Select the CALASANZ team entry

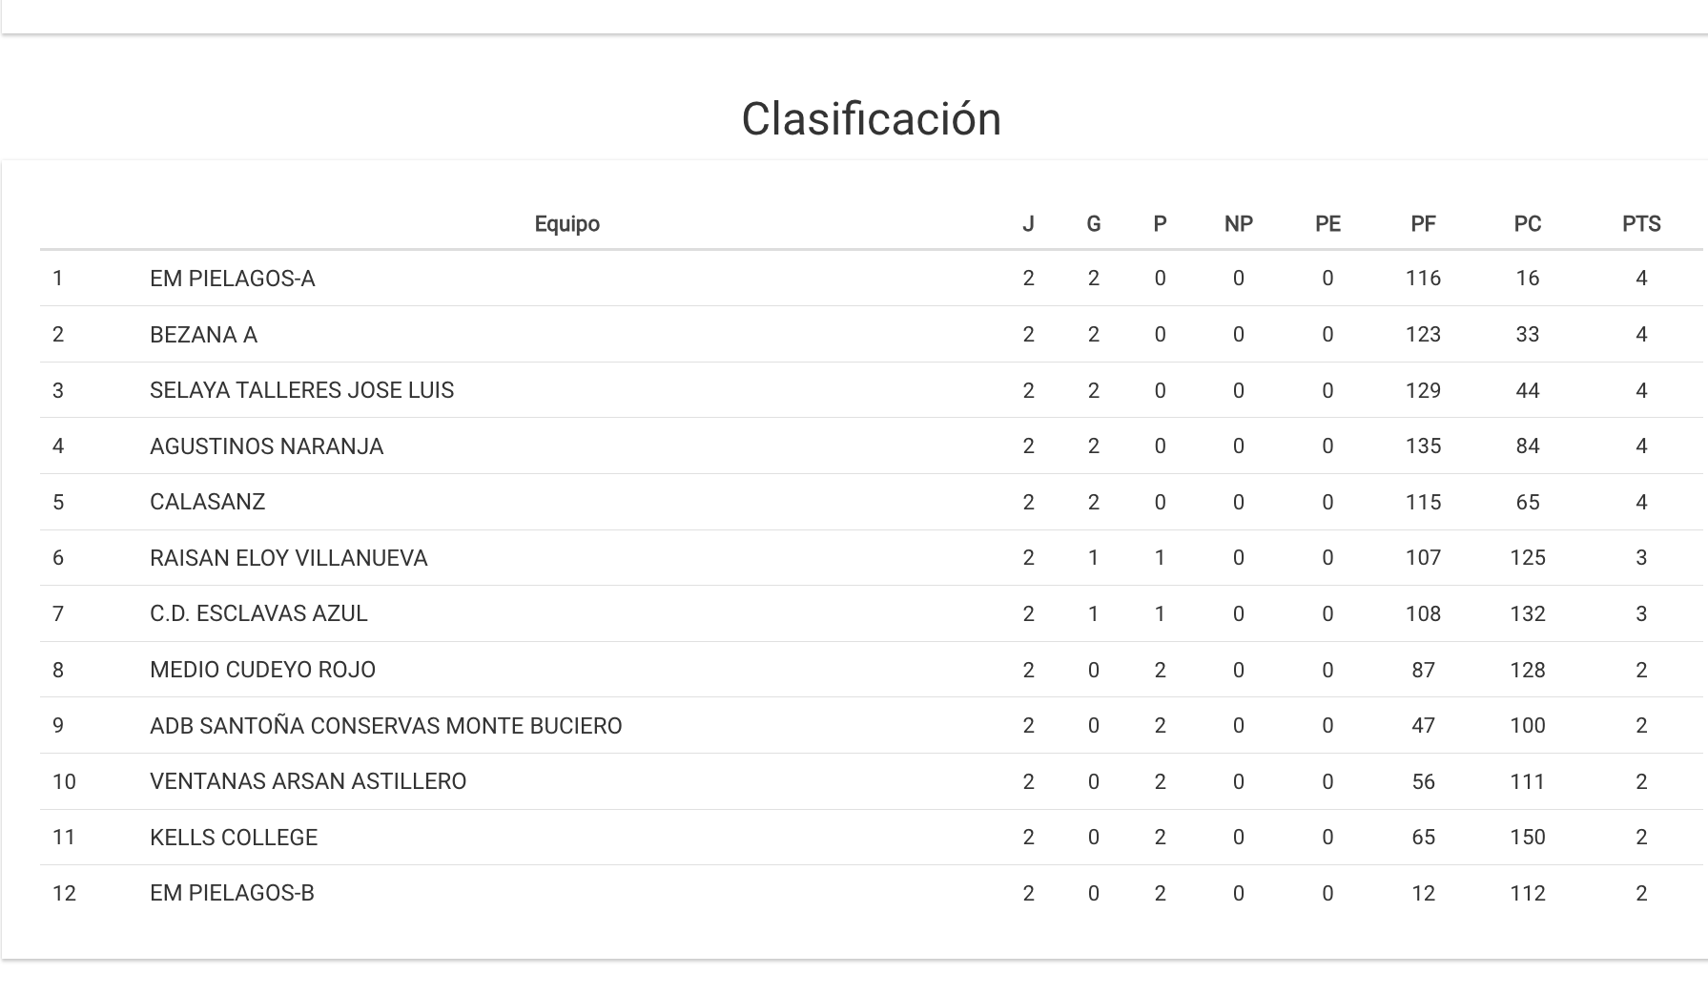click(x=207, y=502)
